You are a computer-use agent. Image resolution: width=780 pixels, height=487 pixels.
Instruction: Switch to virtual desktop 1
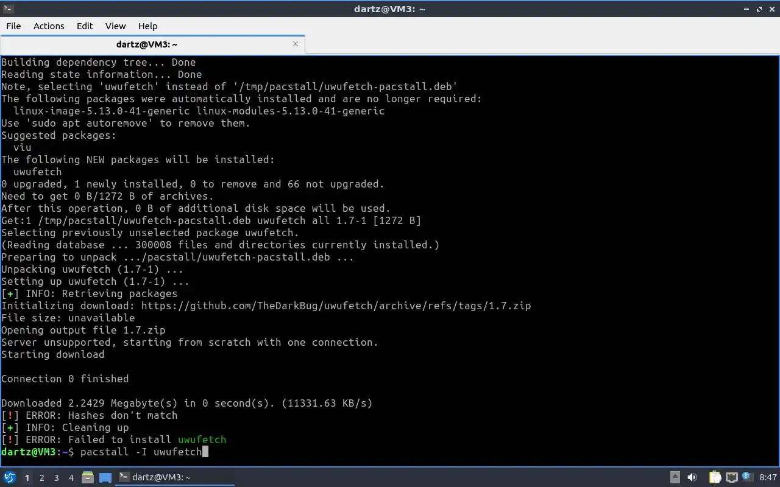[27, 478]
